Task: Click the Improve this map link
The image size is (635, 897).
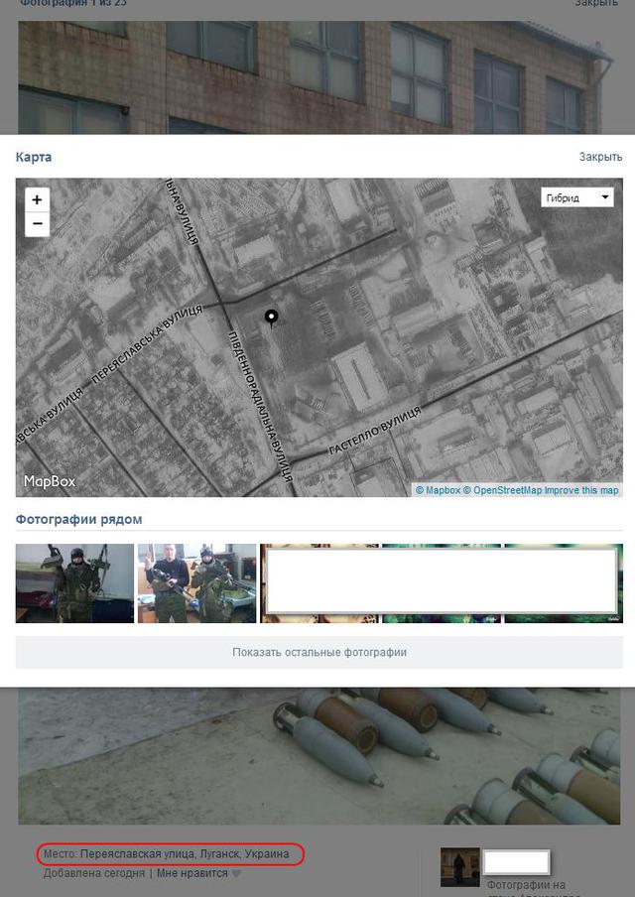Action: (x=581, y=490)
